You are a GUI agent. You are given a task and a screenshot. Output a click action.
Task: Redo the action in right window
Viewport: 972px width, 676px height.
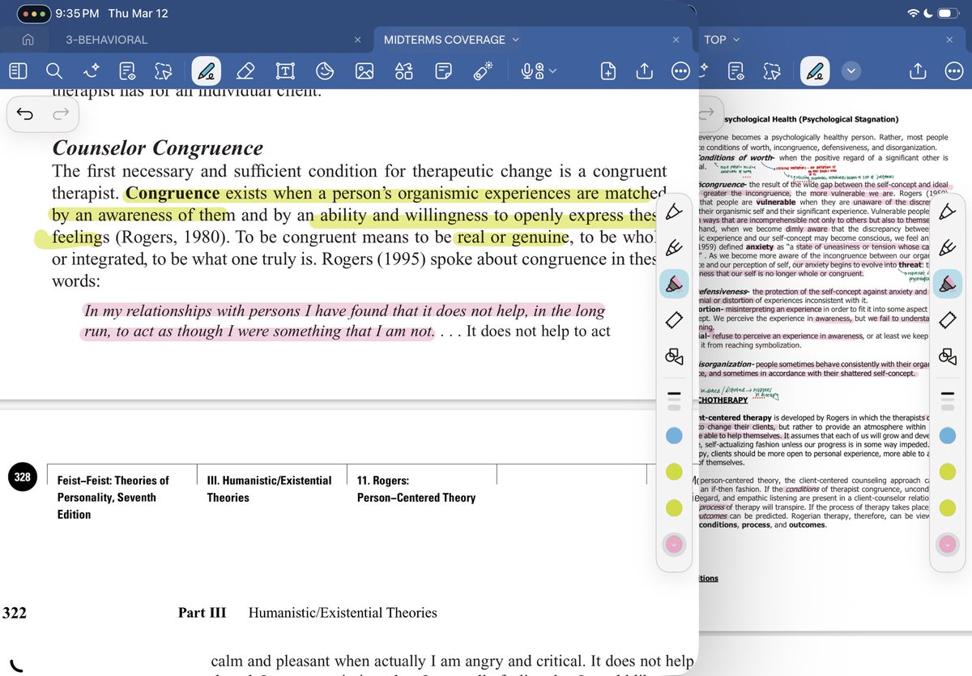pos(706,113)
